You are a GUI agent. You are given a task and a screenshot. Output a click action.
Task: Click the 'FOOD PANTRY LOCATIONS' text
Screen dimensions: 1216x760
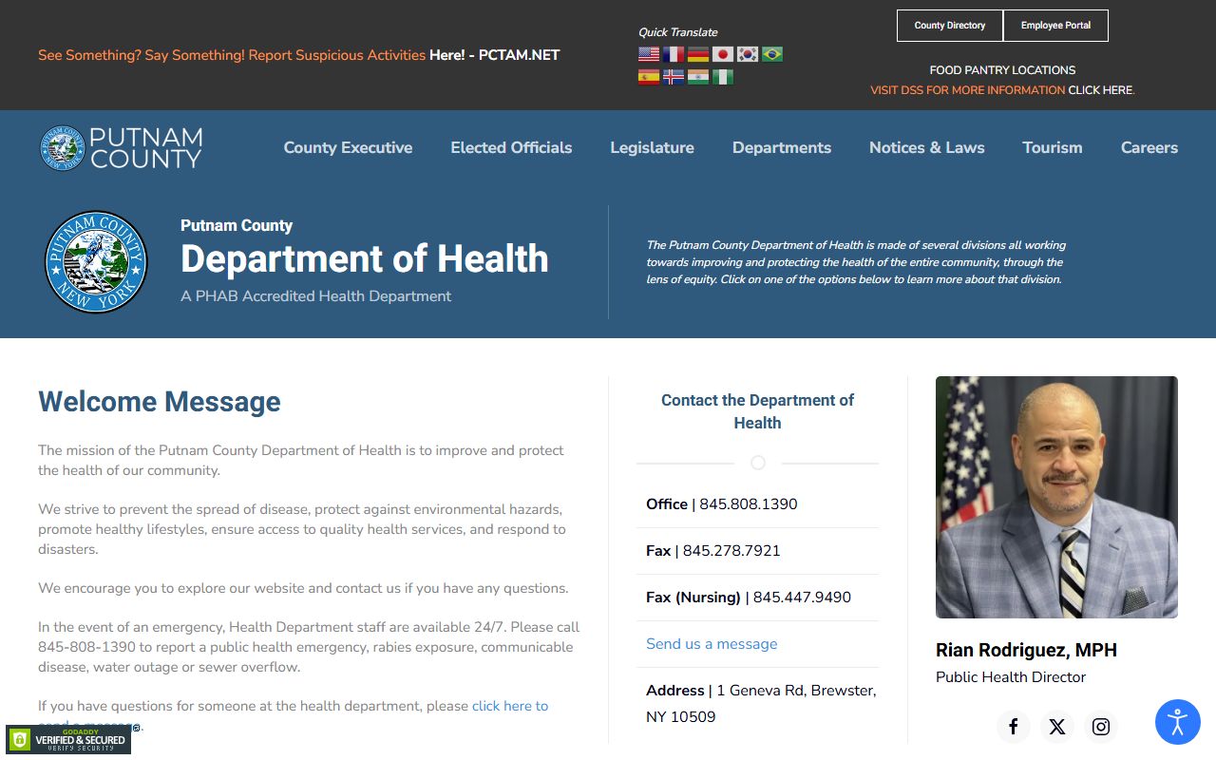click(x=1002, y=70)
